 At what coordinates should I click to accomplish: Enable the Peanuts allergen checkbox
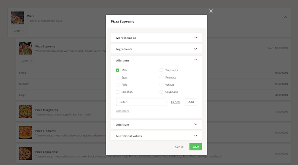point(161,77)
